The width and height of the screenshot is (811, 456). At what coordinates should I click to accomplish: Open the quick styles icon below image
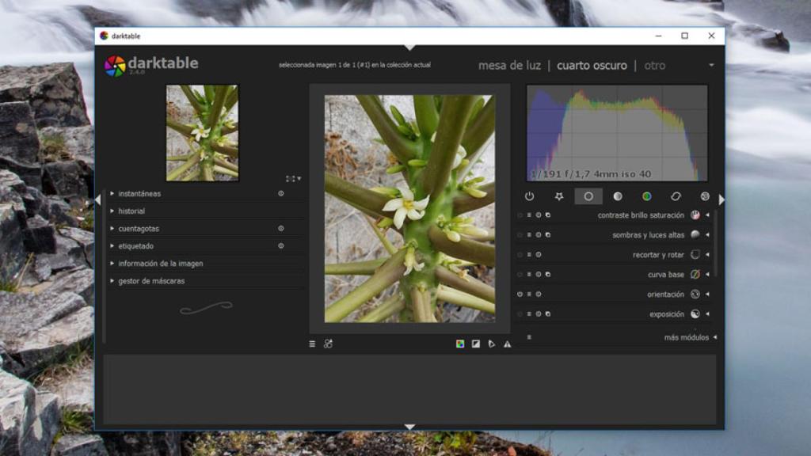(328, 344)
